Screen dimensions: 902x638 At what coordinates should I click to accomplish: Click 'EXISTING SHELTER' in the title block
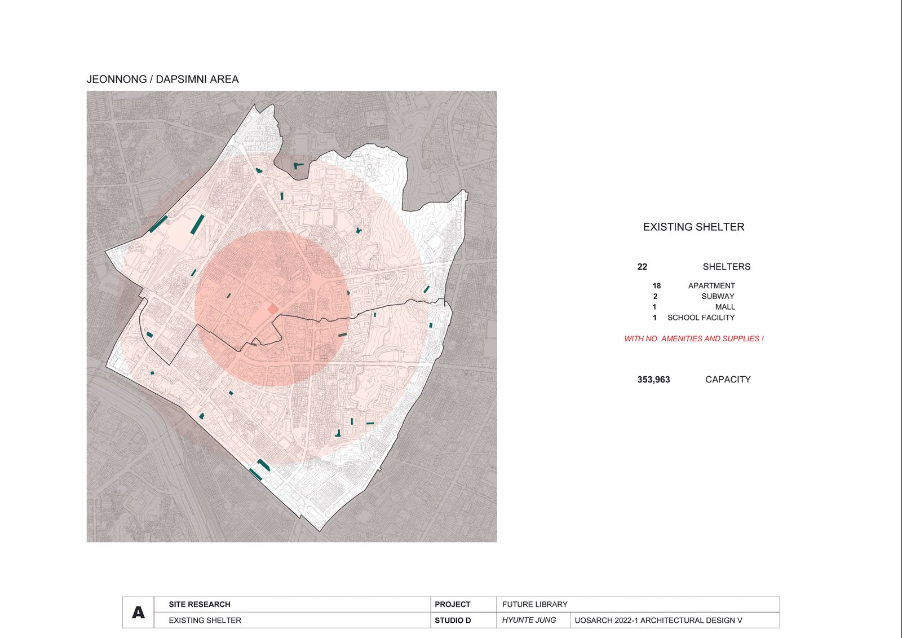point(205,621)
